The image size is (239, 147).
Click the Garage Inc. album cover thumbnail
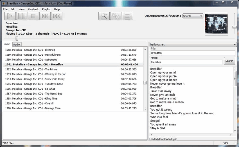point(216,24)
